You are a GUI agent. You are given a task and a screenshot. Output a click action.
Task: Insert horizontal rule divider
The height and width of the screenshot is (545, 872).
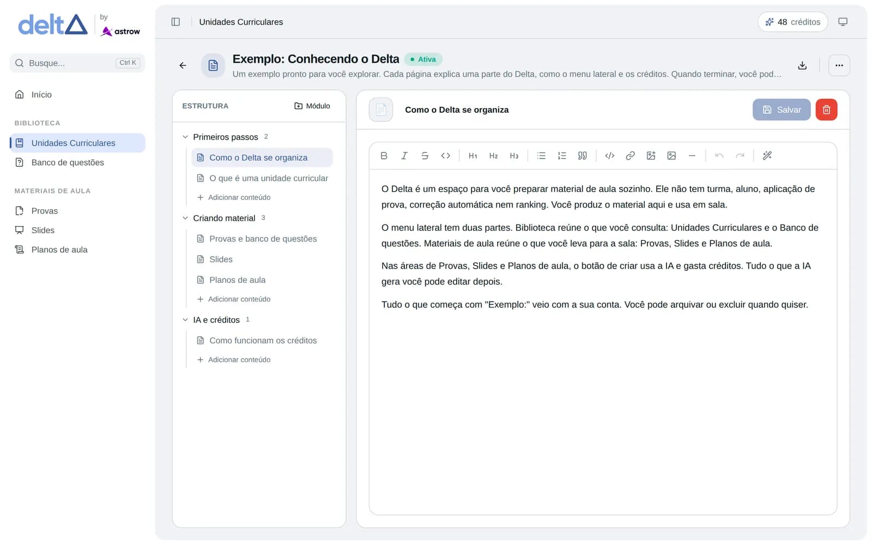click(x=692, y=156)
